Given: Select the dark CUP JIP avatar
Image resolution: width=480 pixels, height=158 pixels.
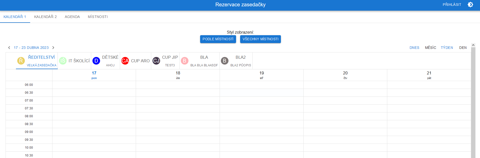Looking at the screenshot, I should pos(156,61).
